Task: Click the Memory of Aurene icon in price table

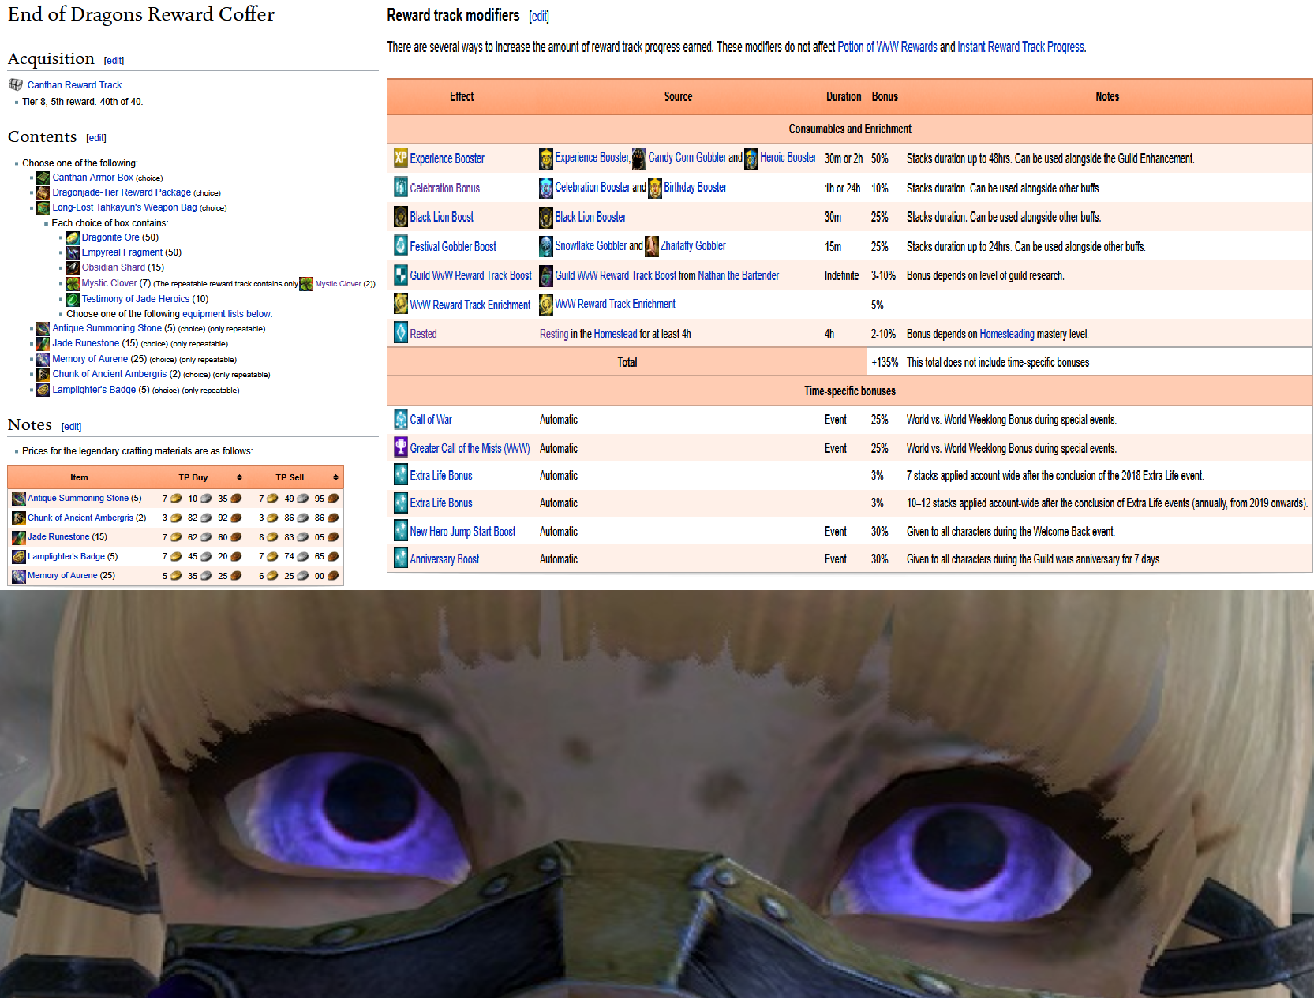Action: point(19,576)
